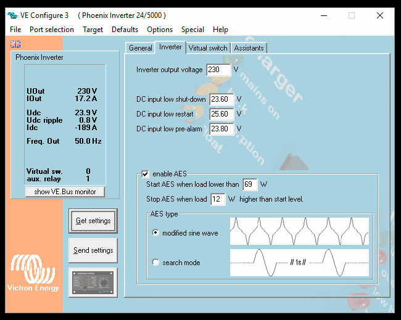Open the Defaults menu

click(x=125, y=29)
